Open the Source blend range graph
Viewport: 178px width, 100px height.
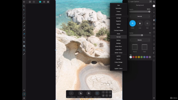tap(135, 47)
